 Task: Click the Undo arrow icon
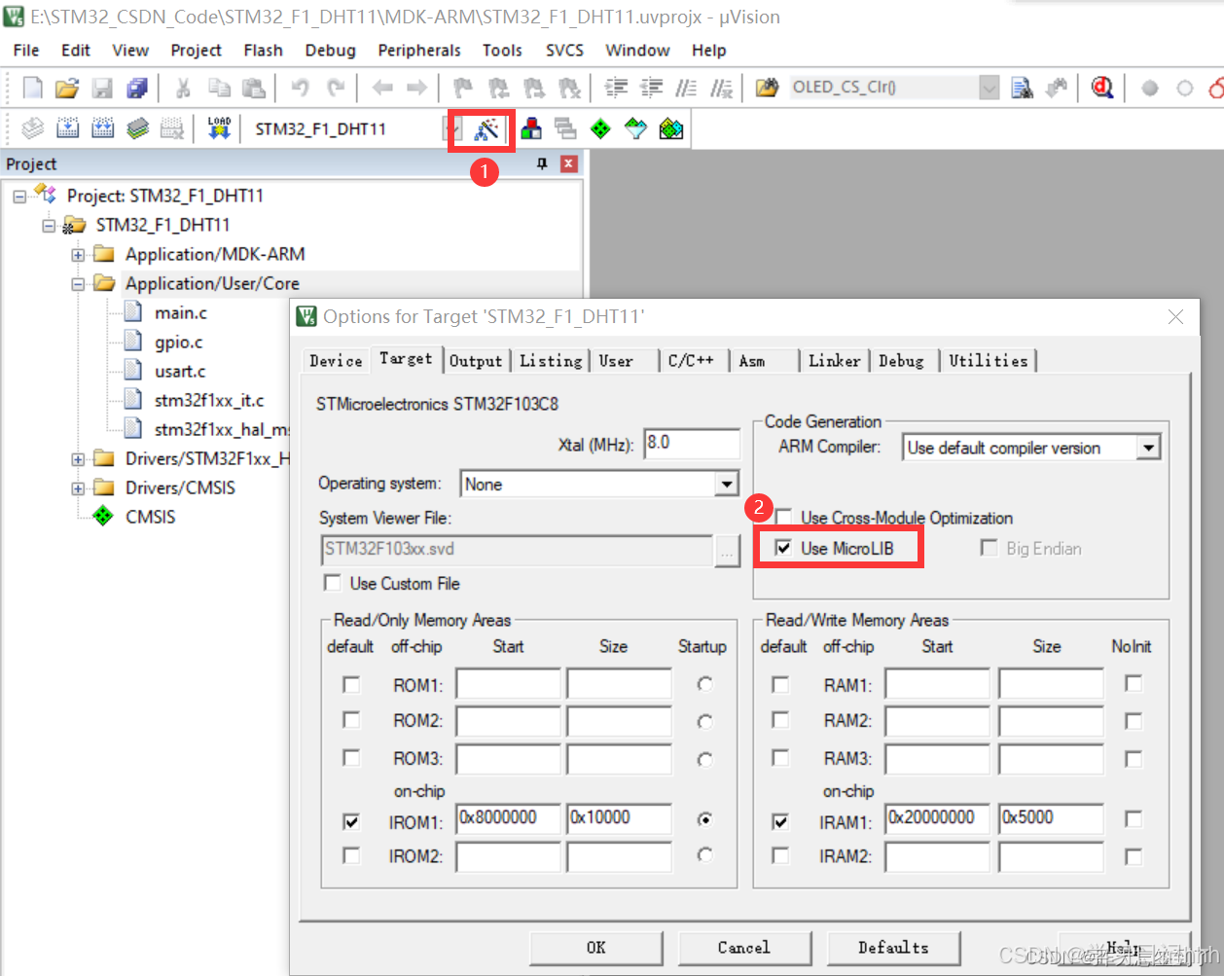(301, 88)
